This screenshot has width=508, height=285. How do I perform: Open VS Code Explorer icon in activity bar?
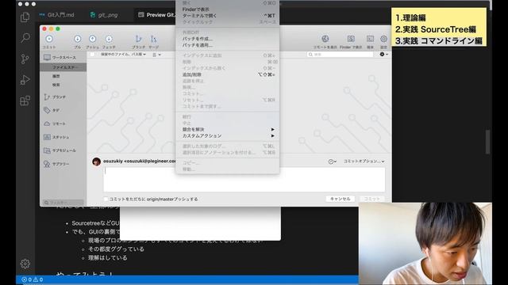(x=25, y=17)
